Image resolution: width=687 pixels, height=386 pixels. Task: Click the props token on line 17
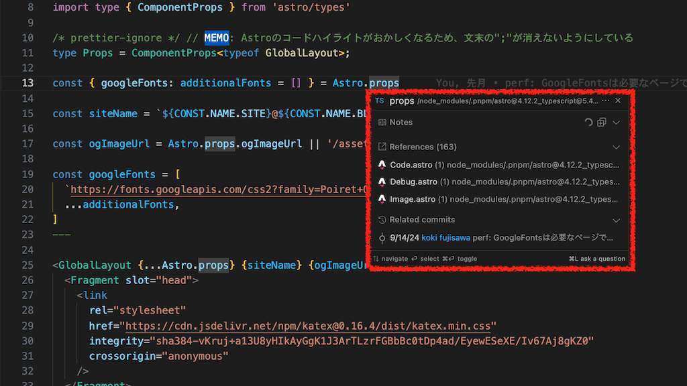(220, 144)
